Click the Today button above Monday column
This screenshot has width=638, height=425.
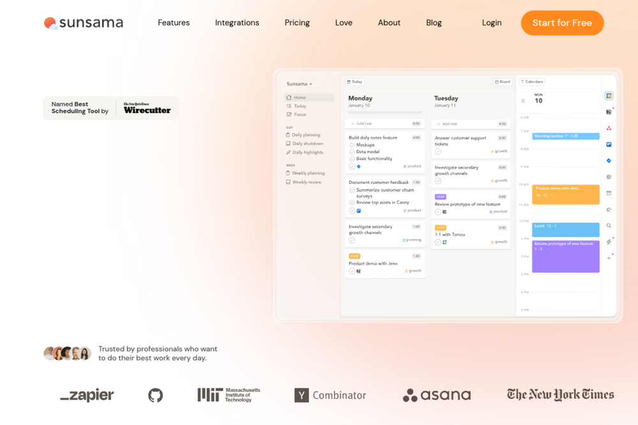pos(354,82)
